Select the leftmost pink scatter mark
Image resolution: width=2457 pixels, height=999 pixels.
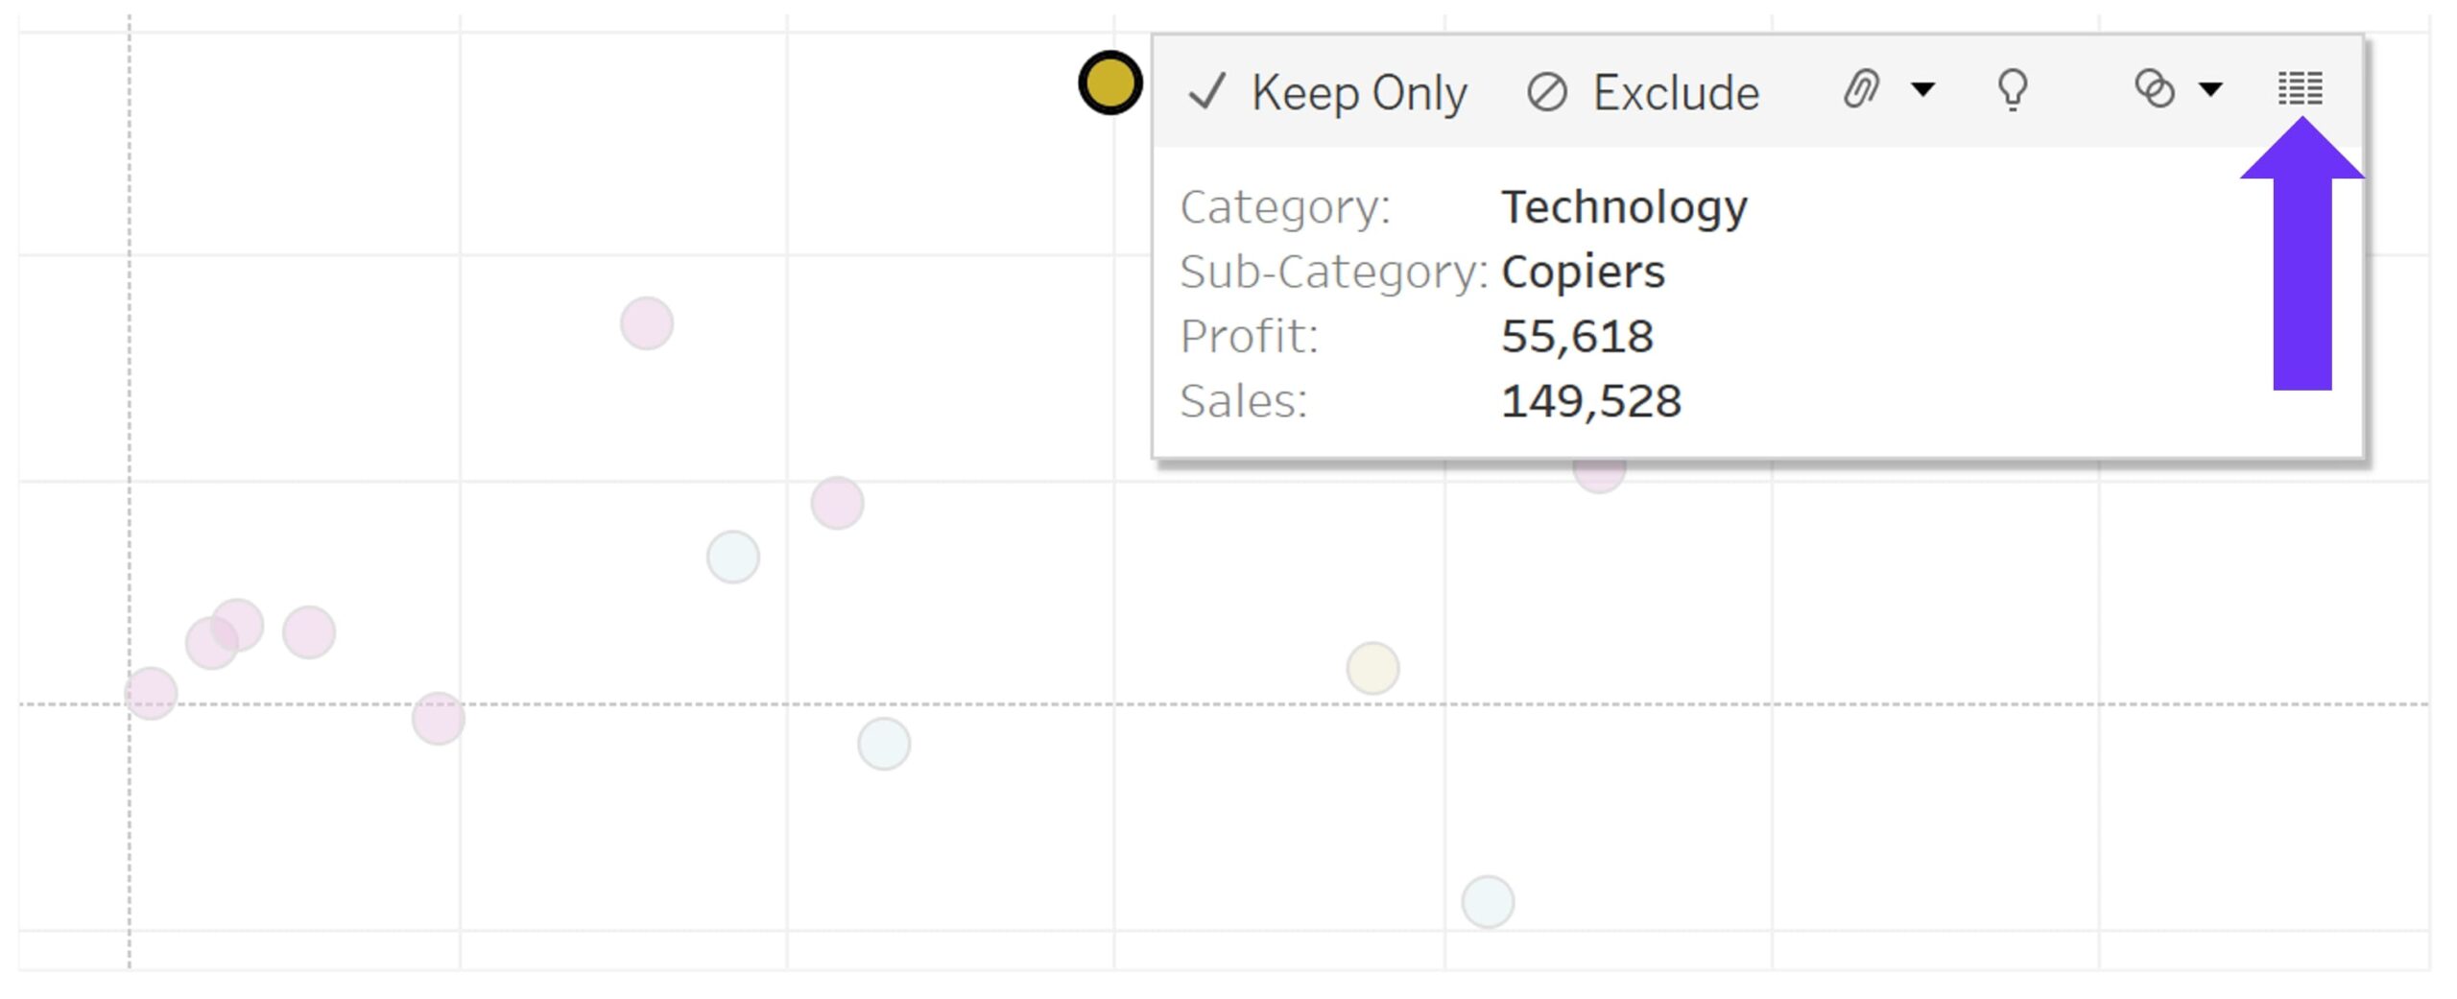(x=151, y=693)
